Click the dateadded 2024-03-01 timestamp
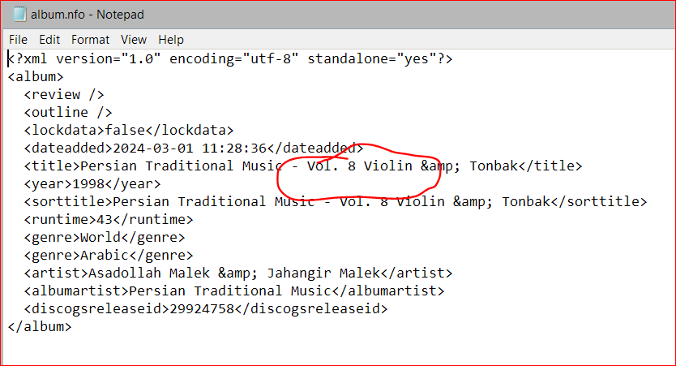 click(x=190, y=149)
